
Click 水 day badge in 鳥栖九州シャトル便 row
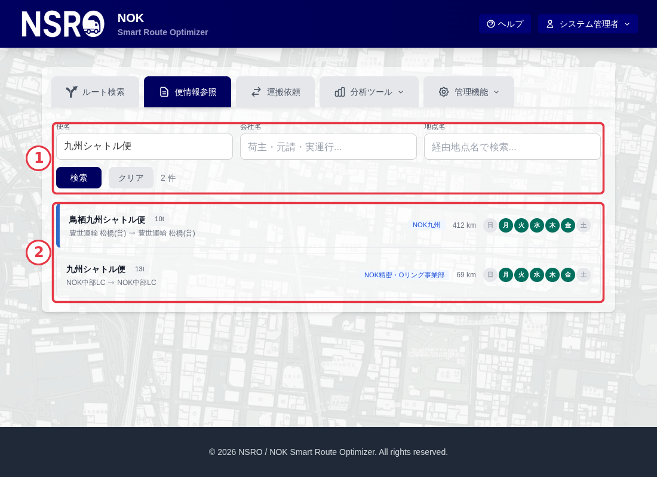[x=537, y=225]
